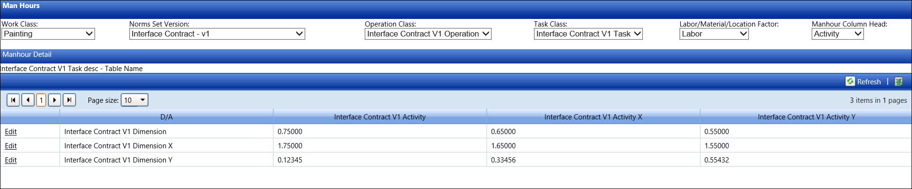The image size is (912, 189).
Task: Go to first page of results
Action: click(13, 100)
